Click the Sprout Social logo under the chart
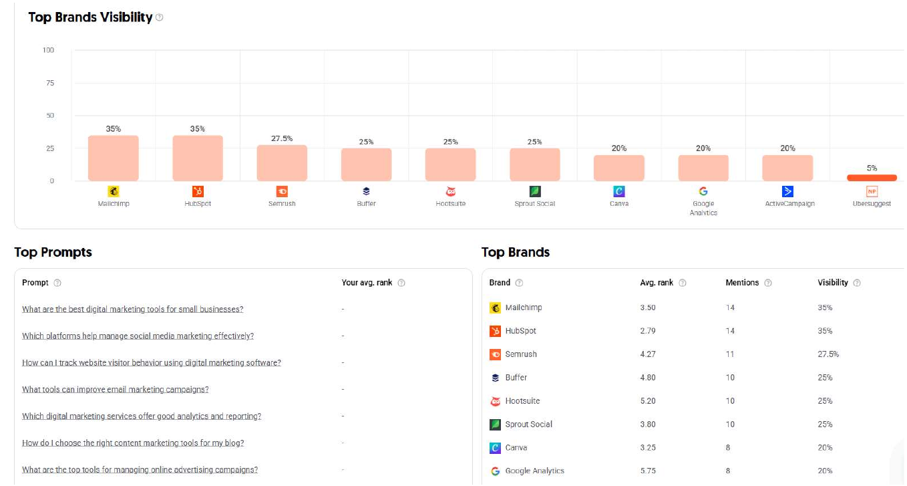This screenshot has height=486, width=907. click(x=535, y=192)
